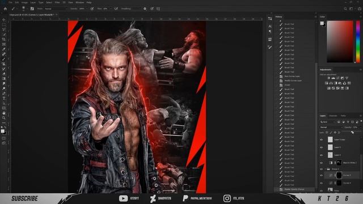
Task: Click the Home icon in options bar
Action: click(5, 9)
